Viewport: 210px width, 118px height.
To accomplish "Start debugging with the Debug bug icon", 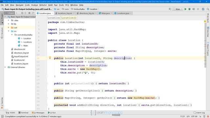I will pos(190,9).
